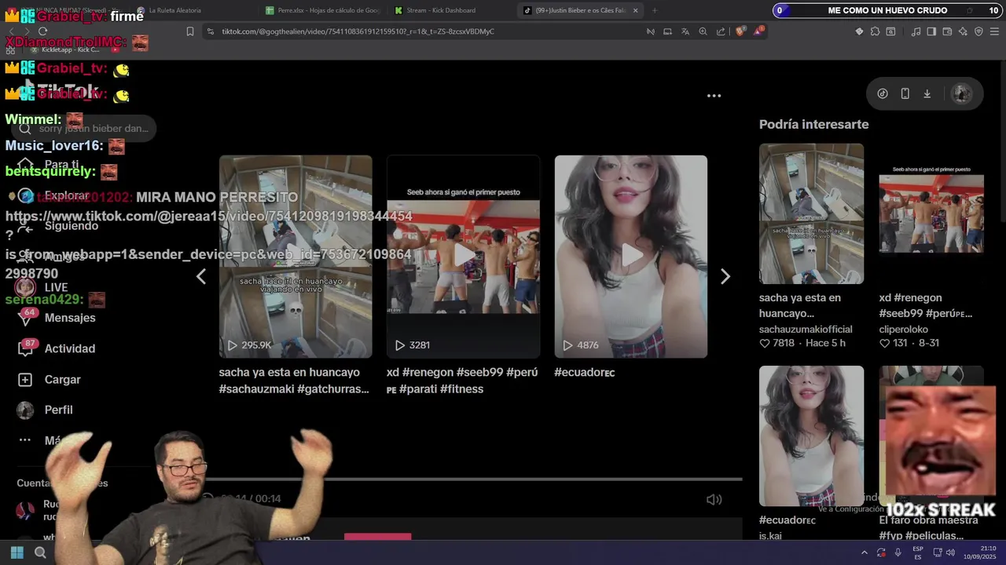Open the Windows Start button
The height and width of the screenshot is (565, 1006).
click(17, 552)
